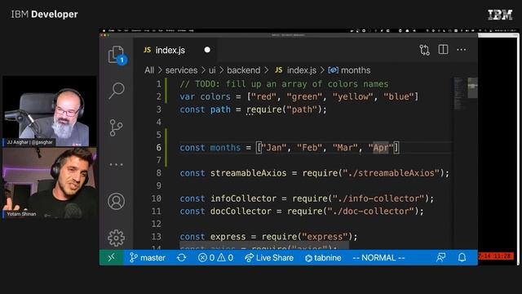Show more activity bar views via ellipsis
The image size is (522, 294).
(x=116, y=164)
